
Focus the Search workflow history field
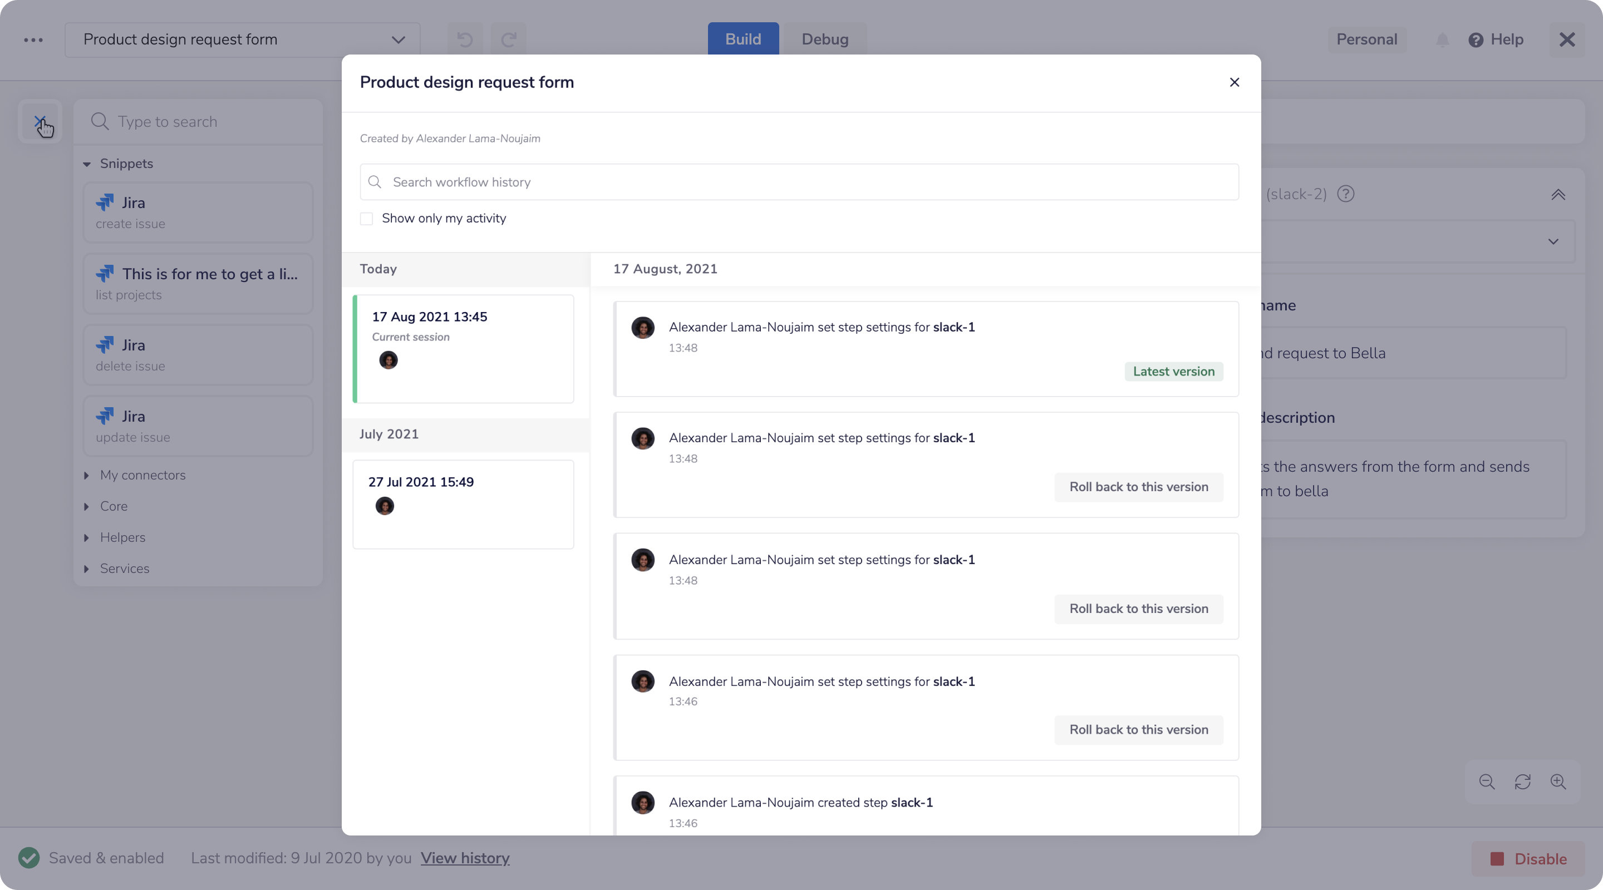pos(799,182)
